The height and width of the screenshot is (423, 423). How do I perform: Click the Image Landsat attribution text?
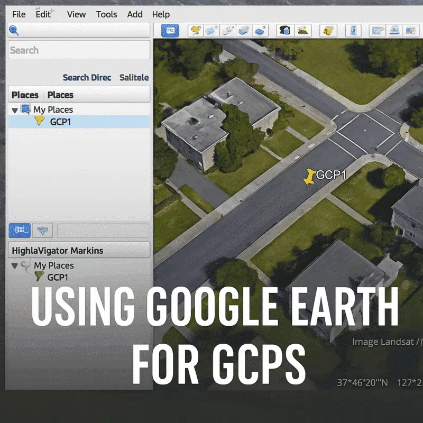coord(387,342)
